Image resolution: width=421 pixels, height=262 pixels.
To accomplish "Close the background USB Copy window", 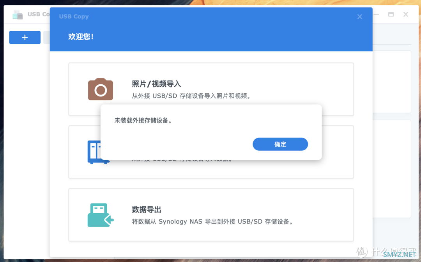I will click(406, 14).
